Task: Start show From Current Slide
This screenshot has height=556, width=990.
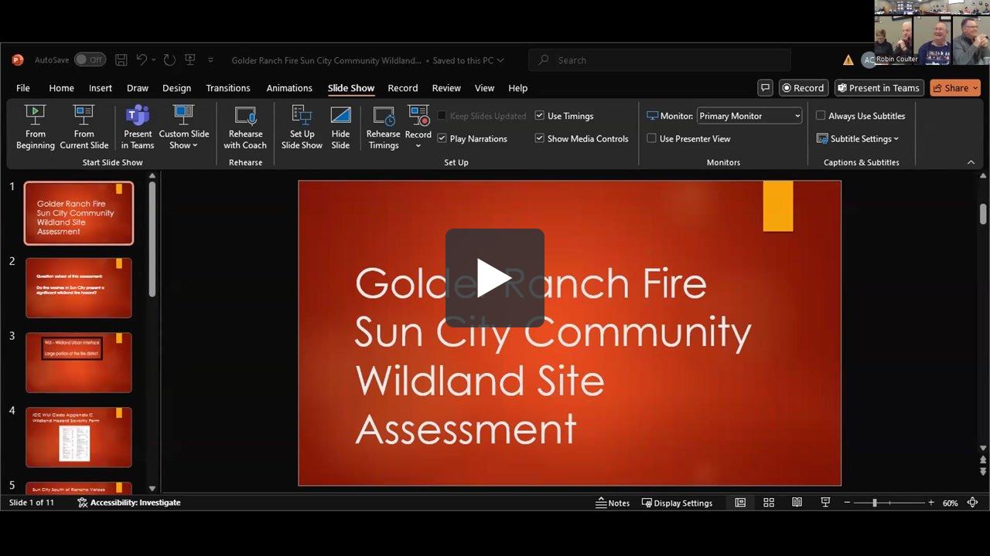Action: point(84,127)
